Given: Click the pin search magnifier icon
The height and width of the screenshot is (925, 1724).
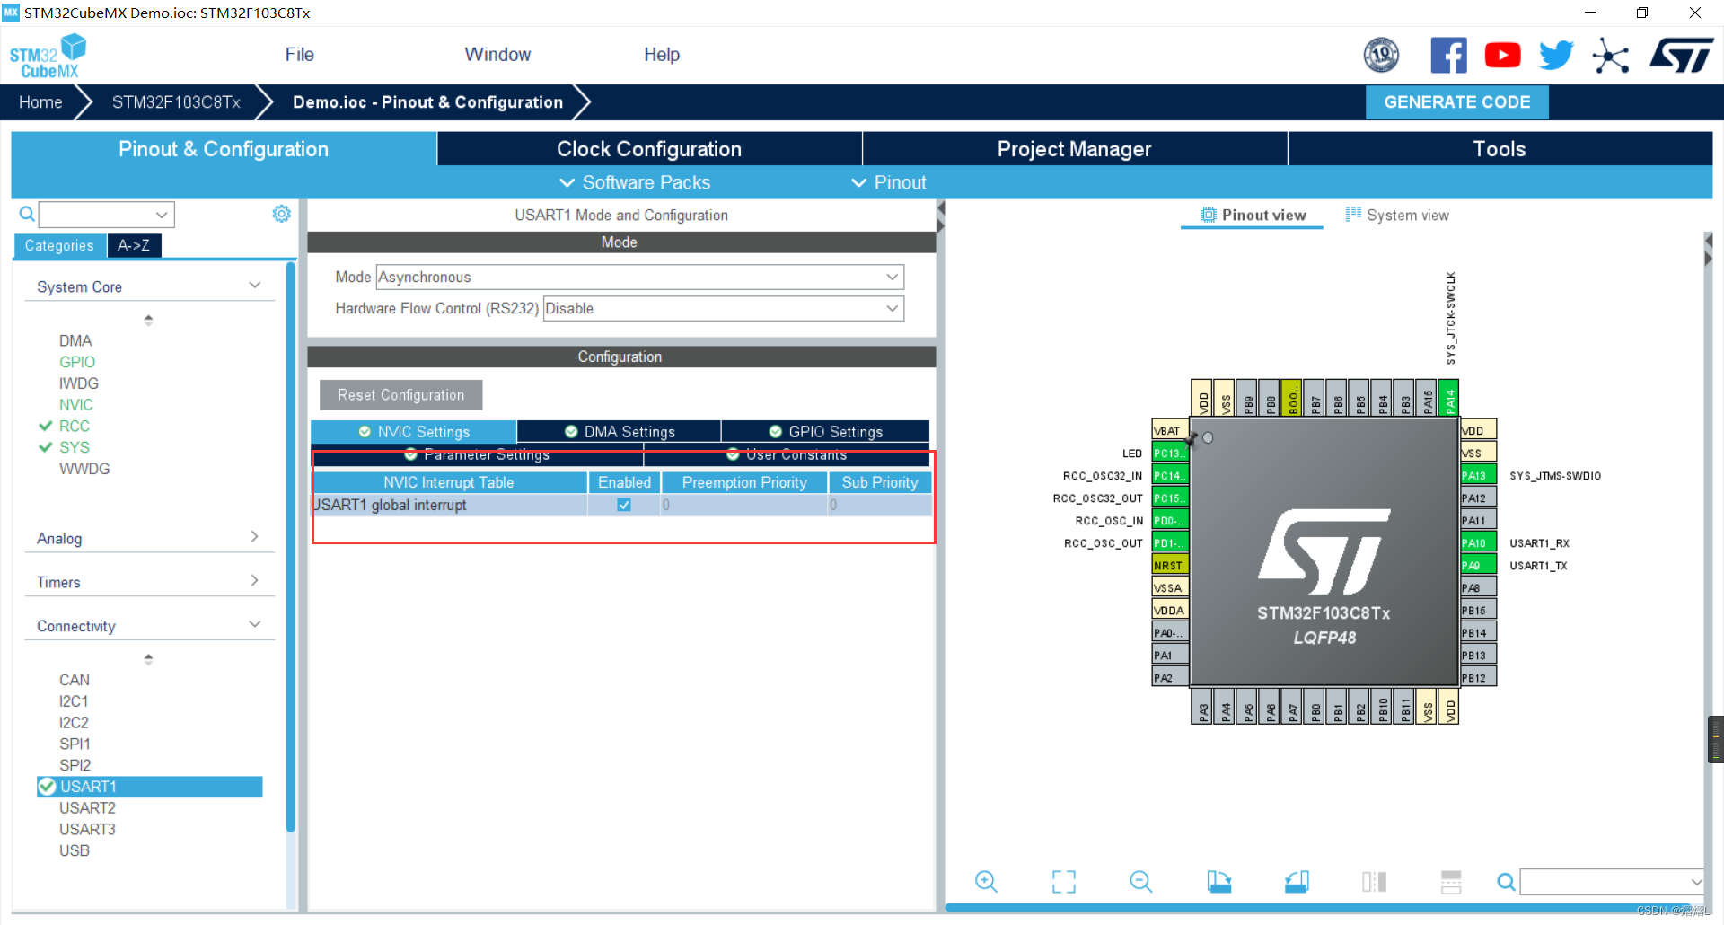Looking at the screenshot, I should point(1506,882).
